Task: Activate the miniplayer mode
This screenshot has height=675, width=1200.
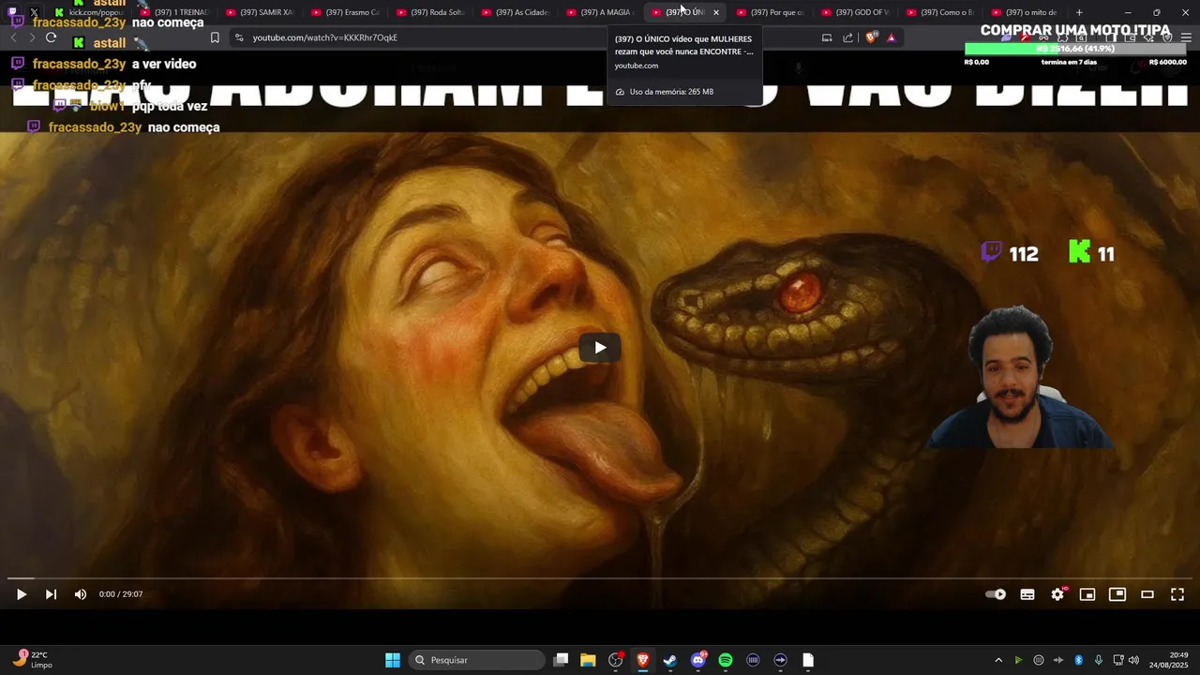Action: (1087, 594)
